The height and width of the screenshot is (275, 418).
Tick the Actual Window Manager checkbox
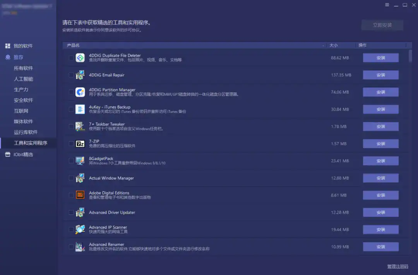[x=71, y=178]
